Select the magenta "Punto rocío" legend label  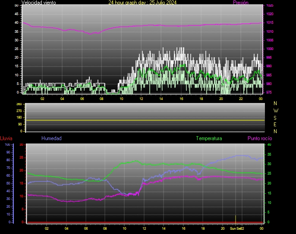point(260,138)
